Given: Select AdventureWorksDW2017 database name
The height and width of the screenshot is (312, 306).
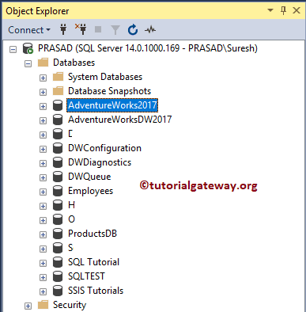Looking at the screenshot, I should click(x=120, y=120).
